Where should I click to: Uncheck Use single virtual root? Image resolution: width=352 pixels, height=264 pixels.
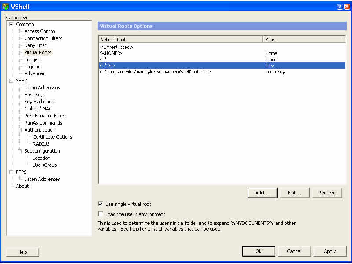pos(100,204)
